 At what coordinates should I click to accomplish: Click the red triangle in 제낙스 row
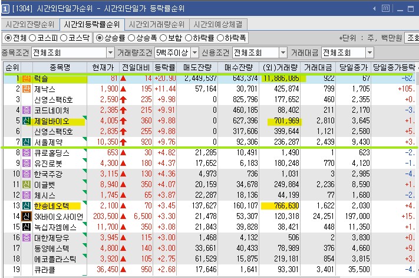(123, 89)
